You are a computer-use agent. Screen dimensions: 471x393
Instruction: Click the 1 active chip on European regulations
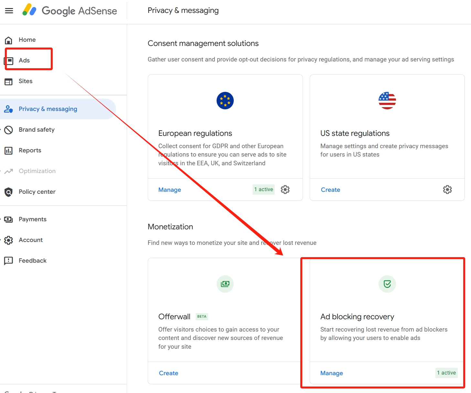click(x=263, y=190)
